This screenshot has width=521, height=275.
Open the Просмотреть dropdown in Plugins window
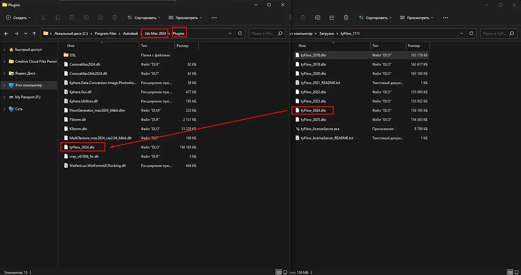click(185, 17)
